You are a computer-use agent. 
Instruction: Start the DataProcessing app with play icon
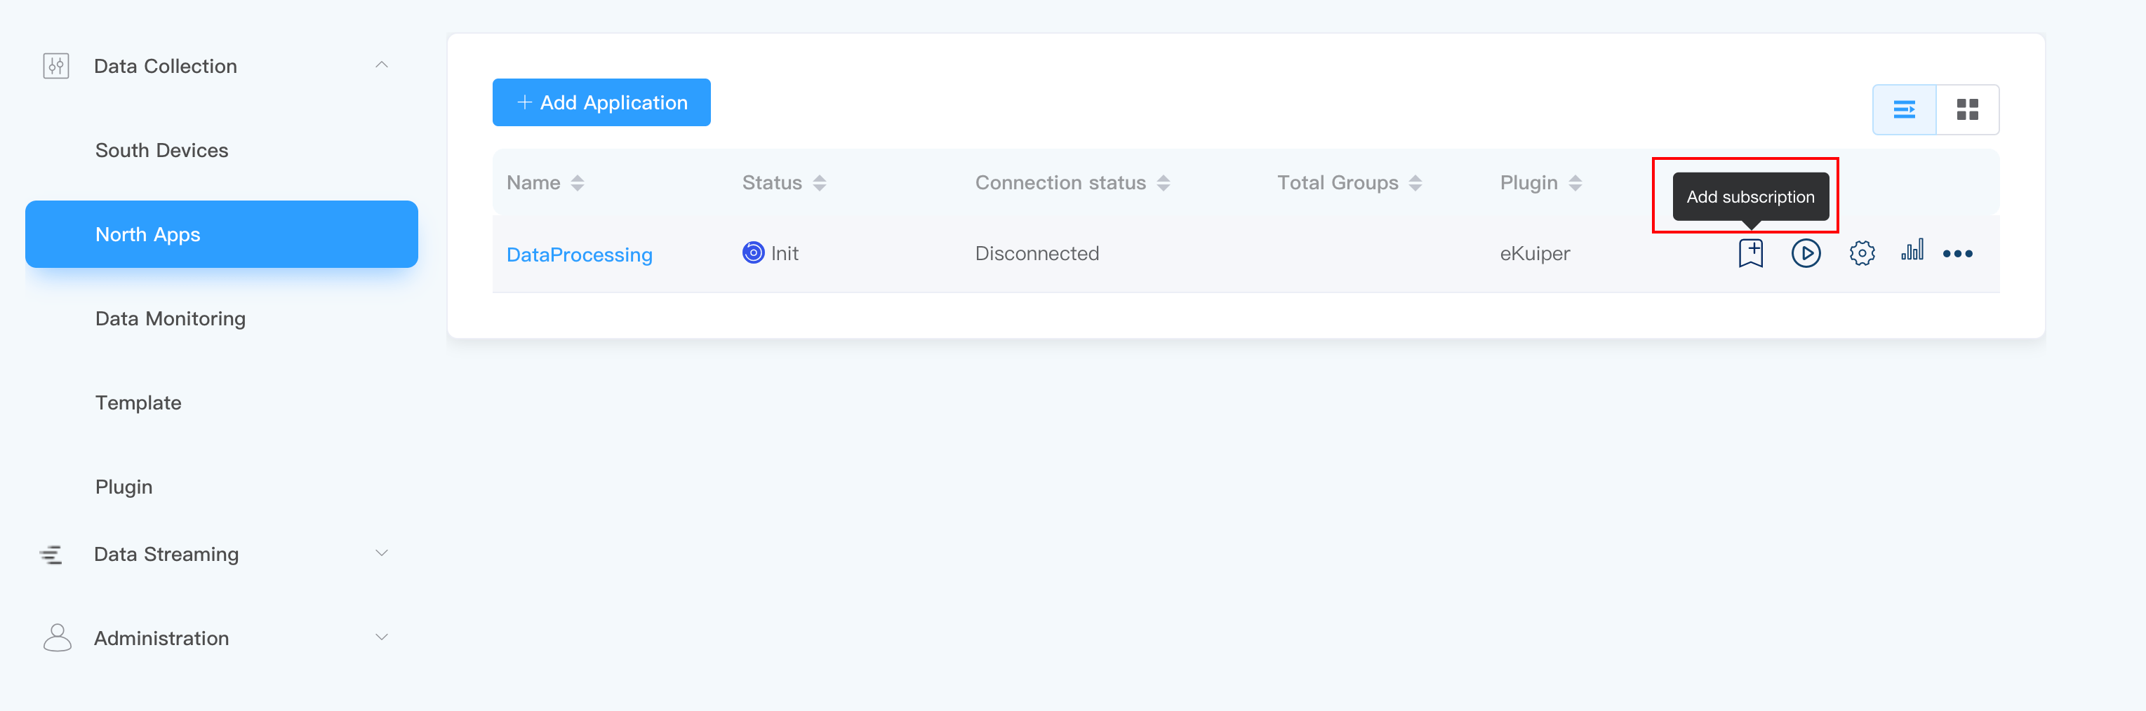tap(1805, 253)
